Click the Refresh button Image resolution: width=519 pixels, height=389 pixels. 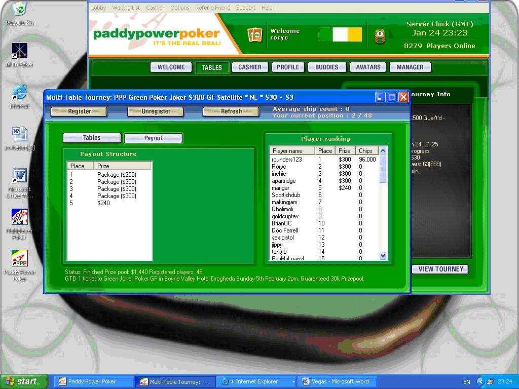231,111
